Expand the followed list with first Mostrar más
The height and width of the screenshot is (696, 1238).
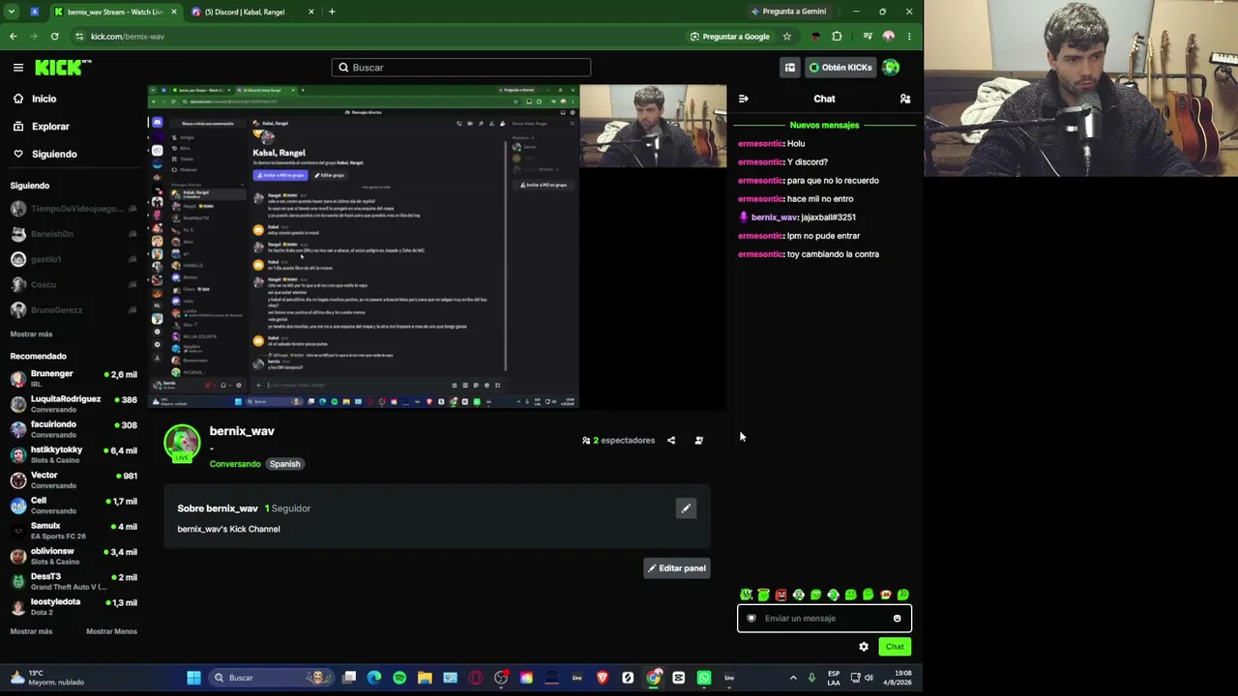point(31,334)
